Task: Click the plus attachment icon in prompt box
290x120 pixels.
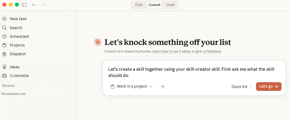Action: (x=163, y=87)
